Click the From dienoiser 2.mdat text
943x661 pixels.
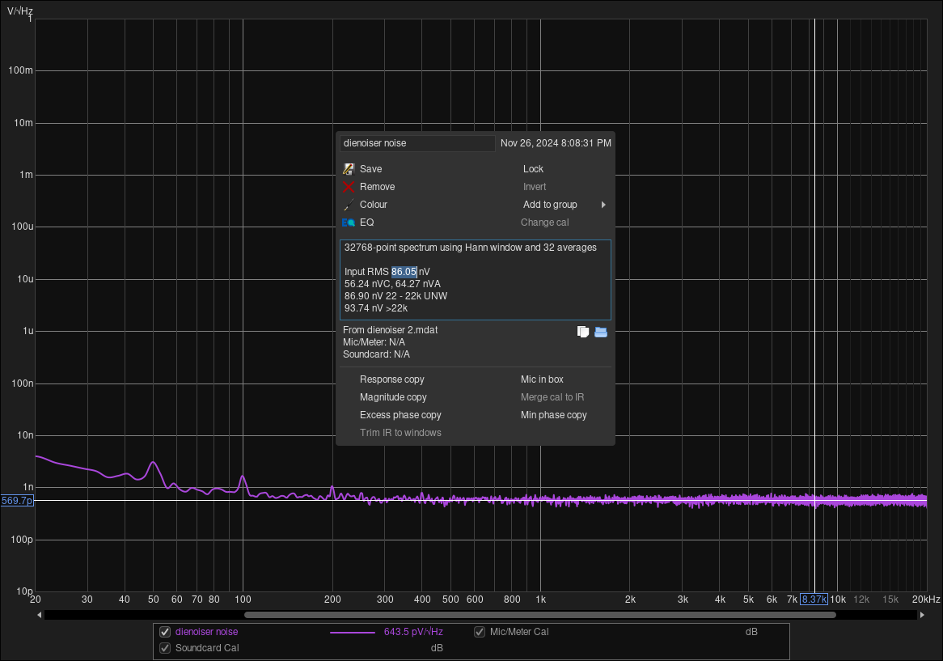(x=390, y=330)
